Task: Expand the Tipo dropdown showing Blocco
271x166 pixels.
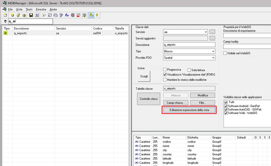Action: click(x=213, y=51)
